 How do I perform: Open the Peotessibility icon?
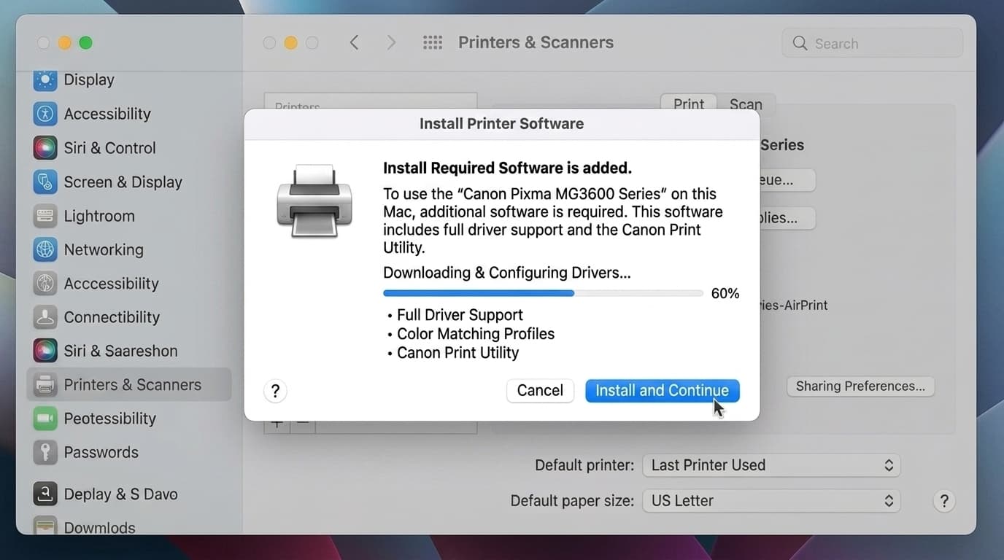(45, 419)
